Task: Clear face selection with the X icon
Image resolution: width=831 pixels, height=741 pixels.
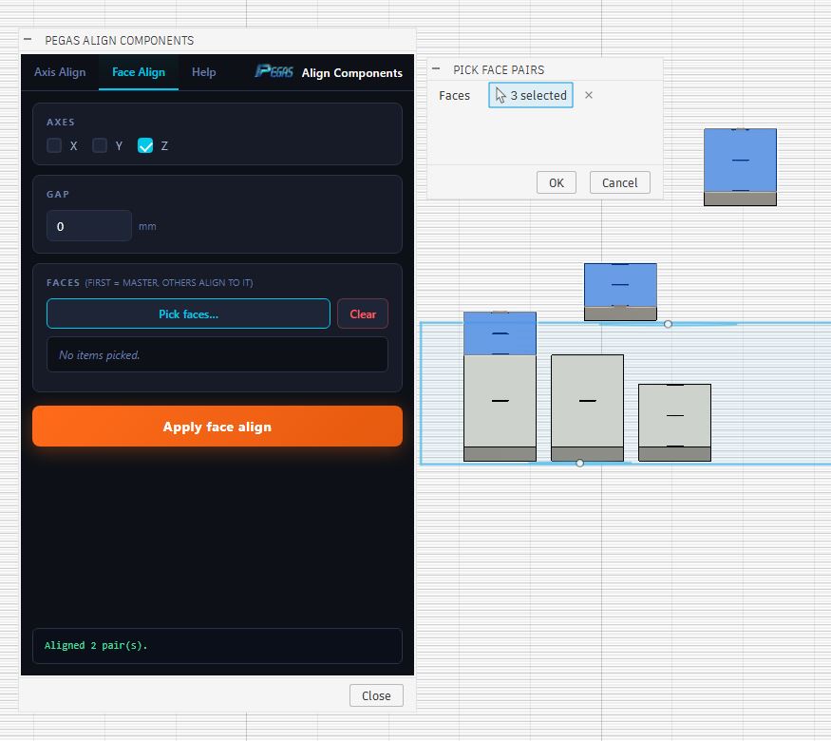Action: coord(589,95)
